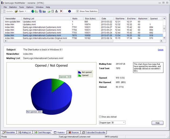
Task: Click the green checkmark toolbar icon
Action: click(x=49, y=11)
